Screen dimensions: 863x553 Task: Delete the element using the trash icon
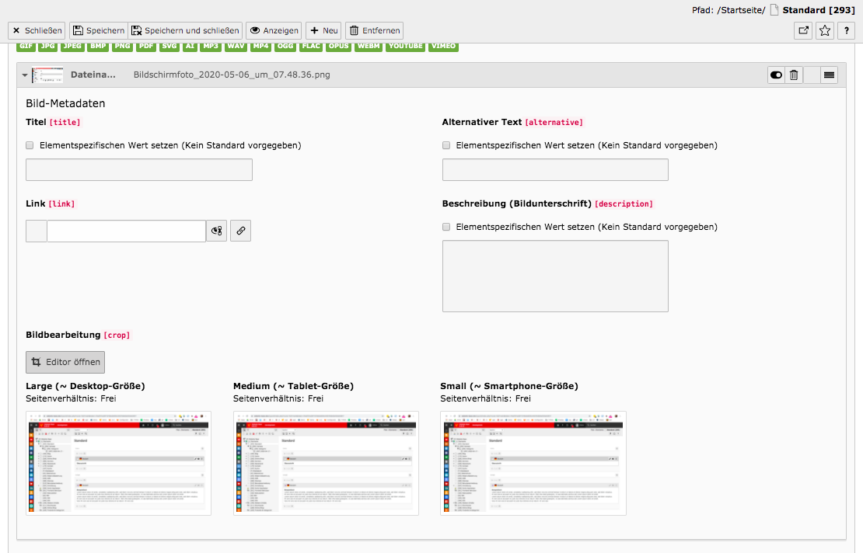coord(793,75)
